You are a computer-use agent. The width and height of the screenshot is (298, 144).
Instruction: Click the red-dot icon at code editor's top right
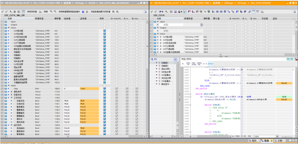(x=296, y=59)
